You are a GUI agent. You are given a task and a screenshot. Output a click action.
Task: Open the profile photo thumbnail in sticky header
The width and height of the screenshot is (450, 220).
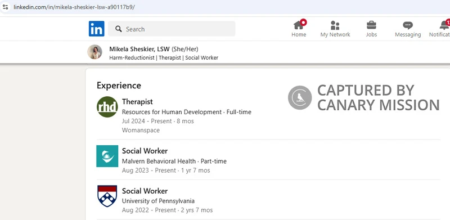click(x=94, y=52)
